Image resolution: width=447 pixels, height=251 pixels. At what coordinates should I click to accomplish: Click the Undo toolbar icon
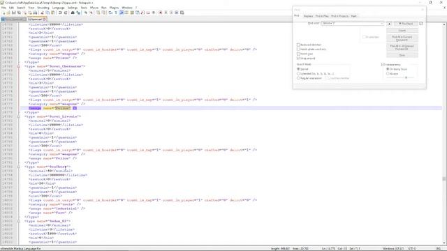tap(60, 13)
